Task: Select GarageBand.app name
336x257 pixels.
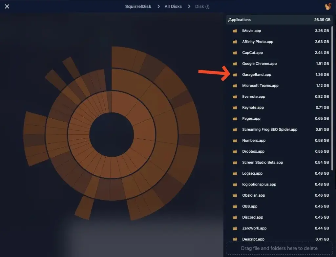Action: 257,74
